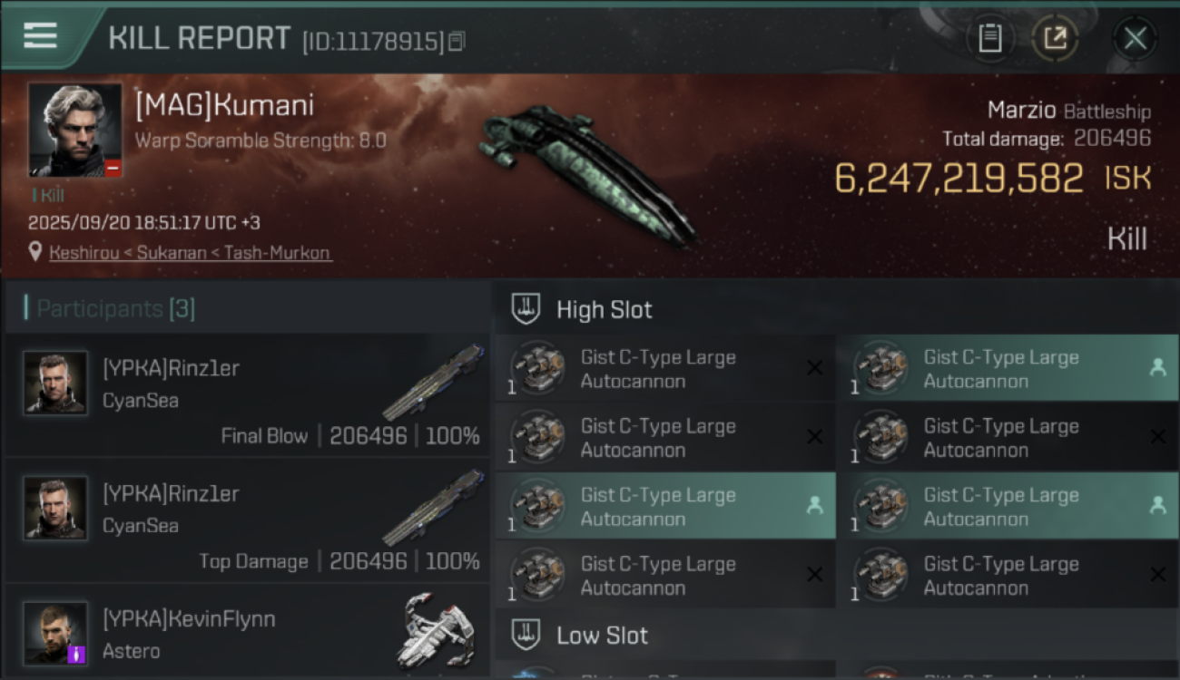Open Rinzler's portrait in Top Damage row
The width and height of the screenshot is (1180, 680).
tap(55, 508)
